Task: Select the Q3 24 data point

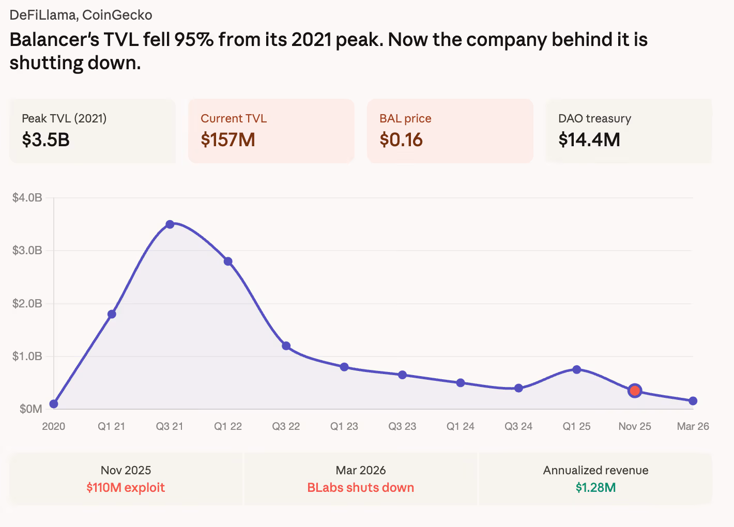Action: (x=518, y=388)
